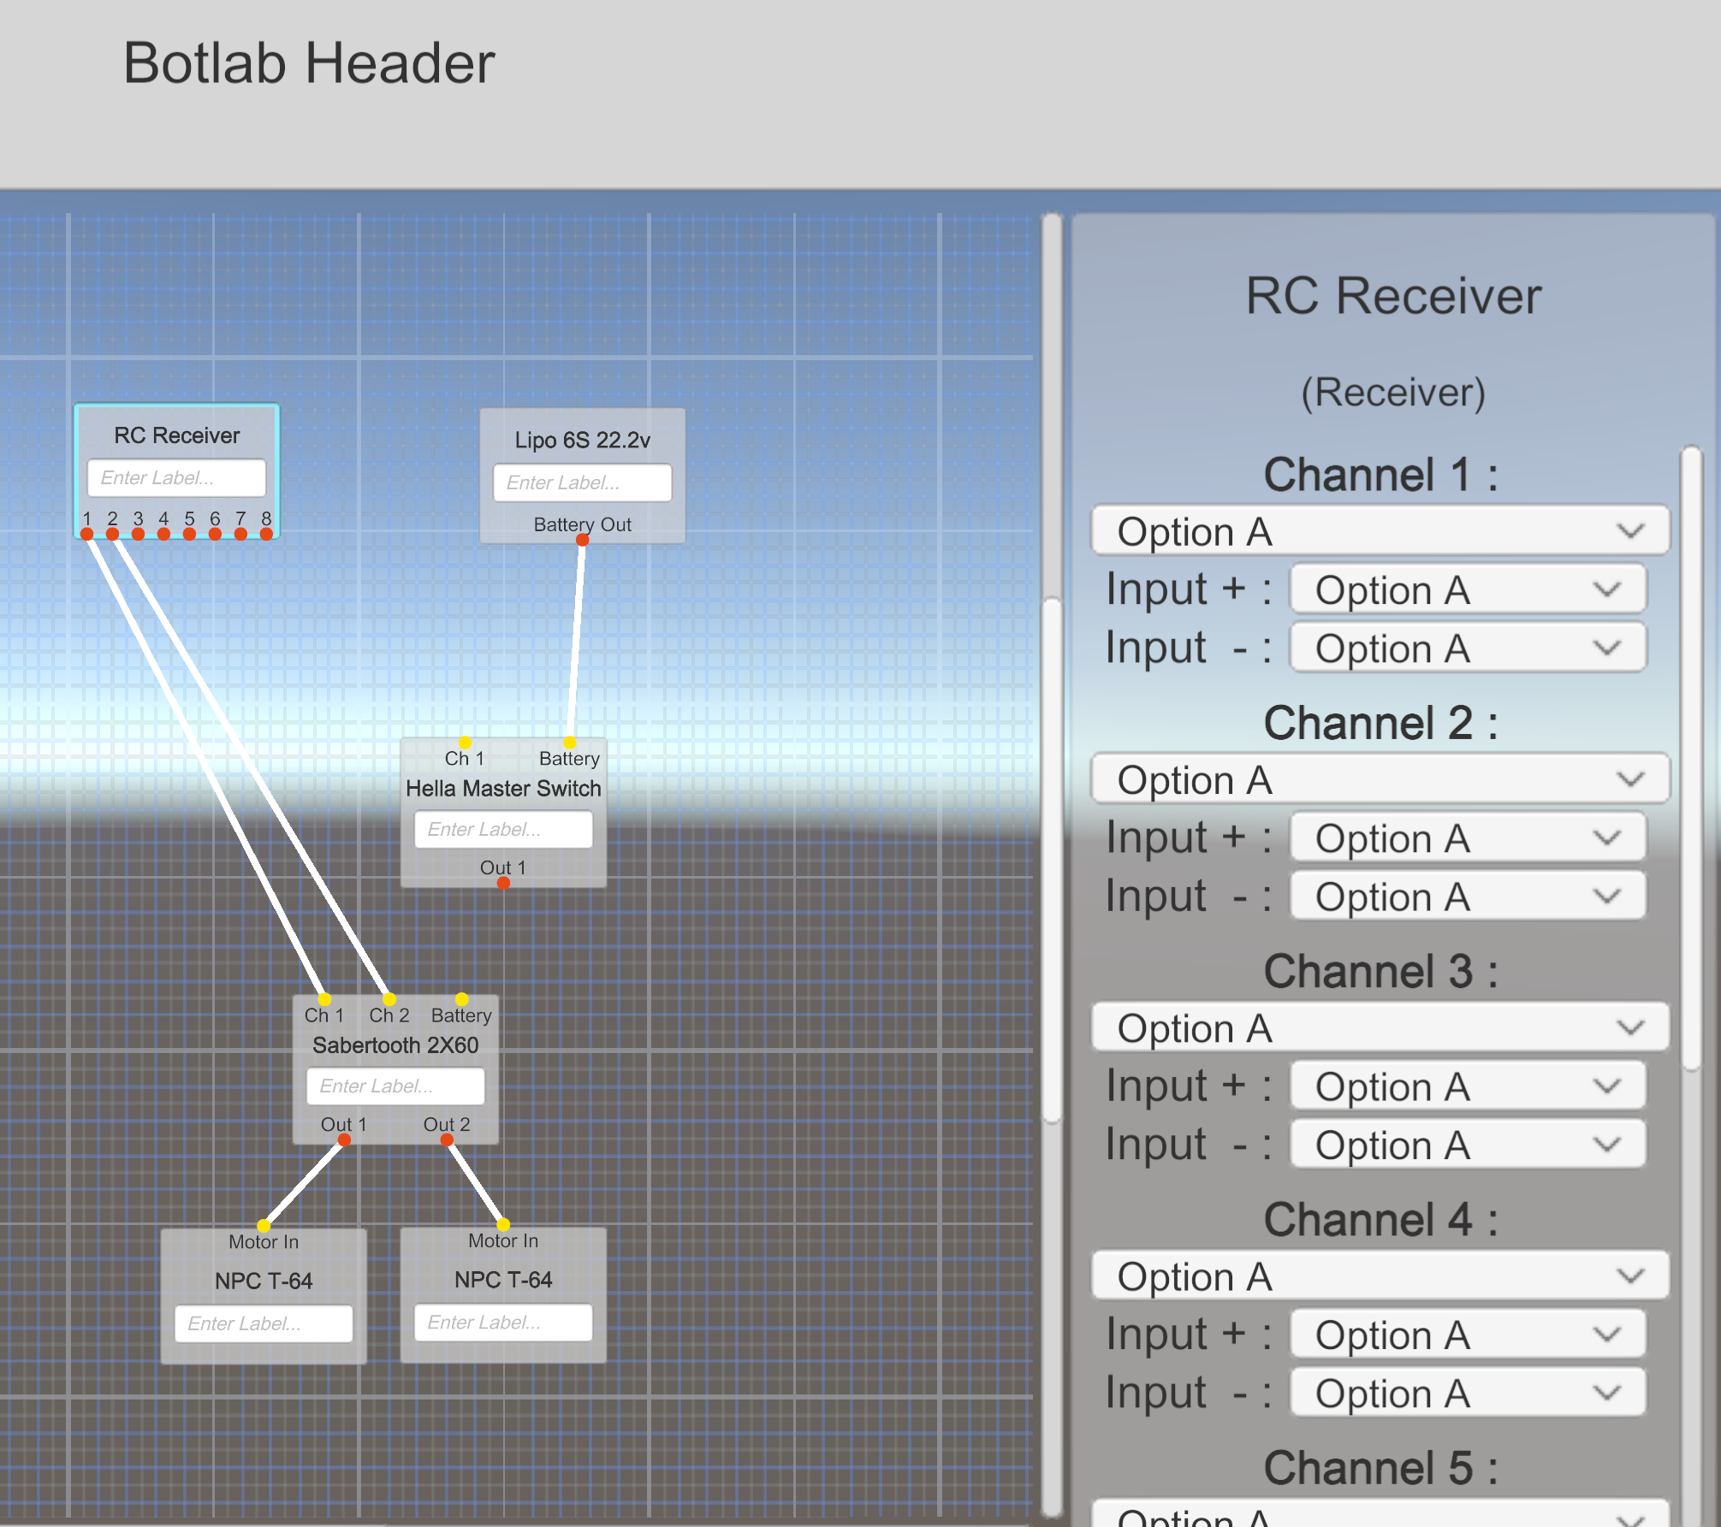Click the channel list vertical scrollbar
The width and height of the screenshot is (1721, 1527).
(x=1690, y=757)
